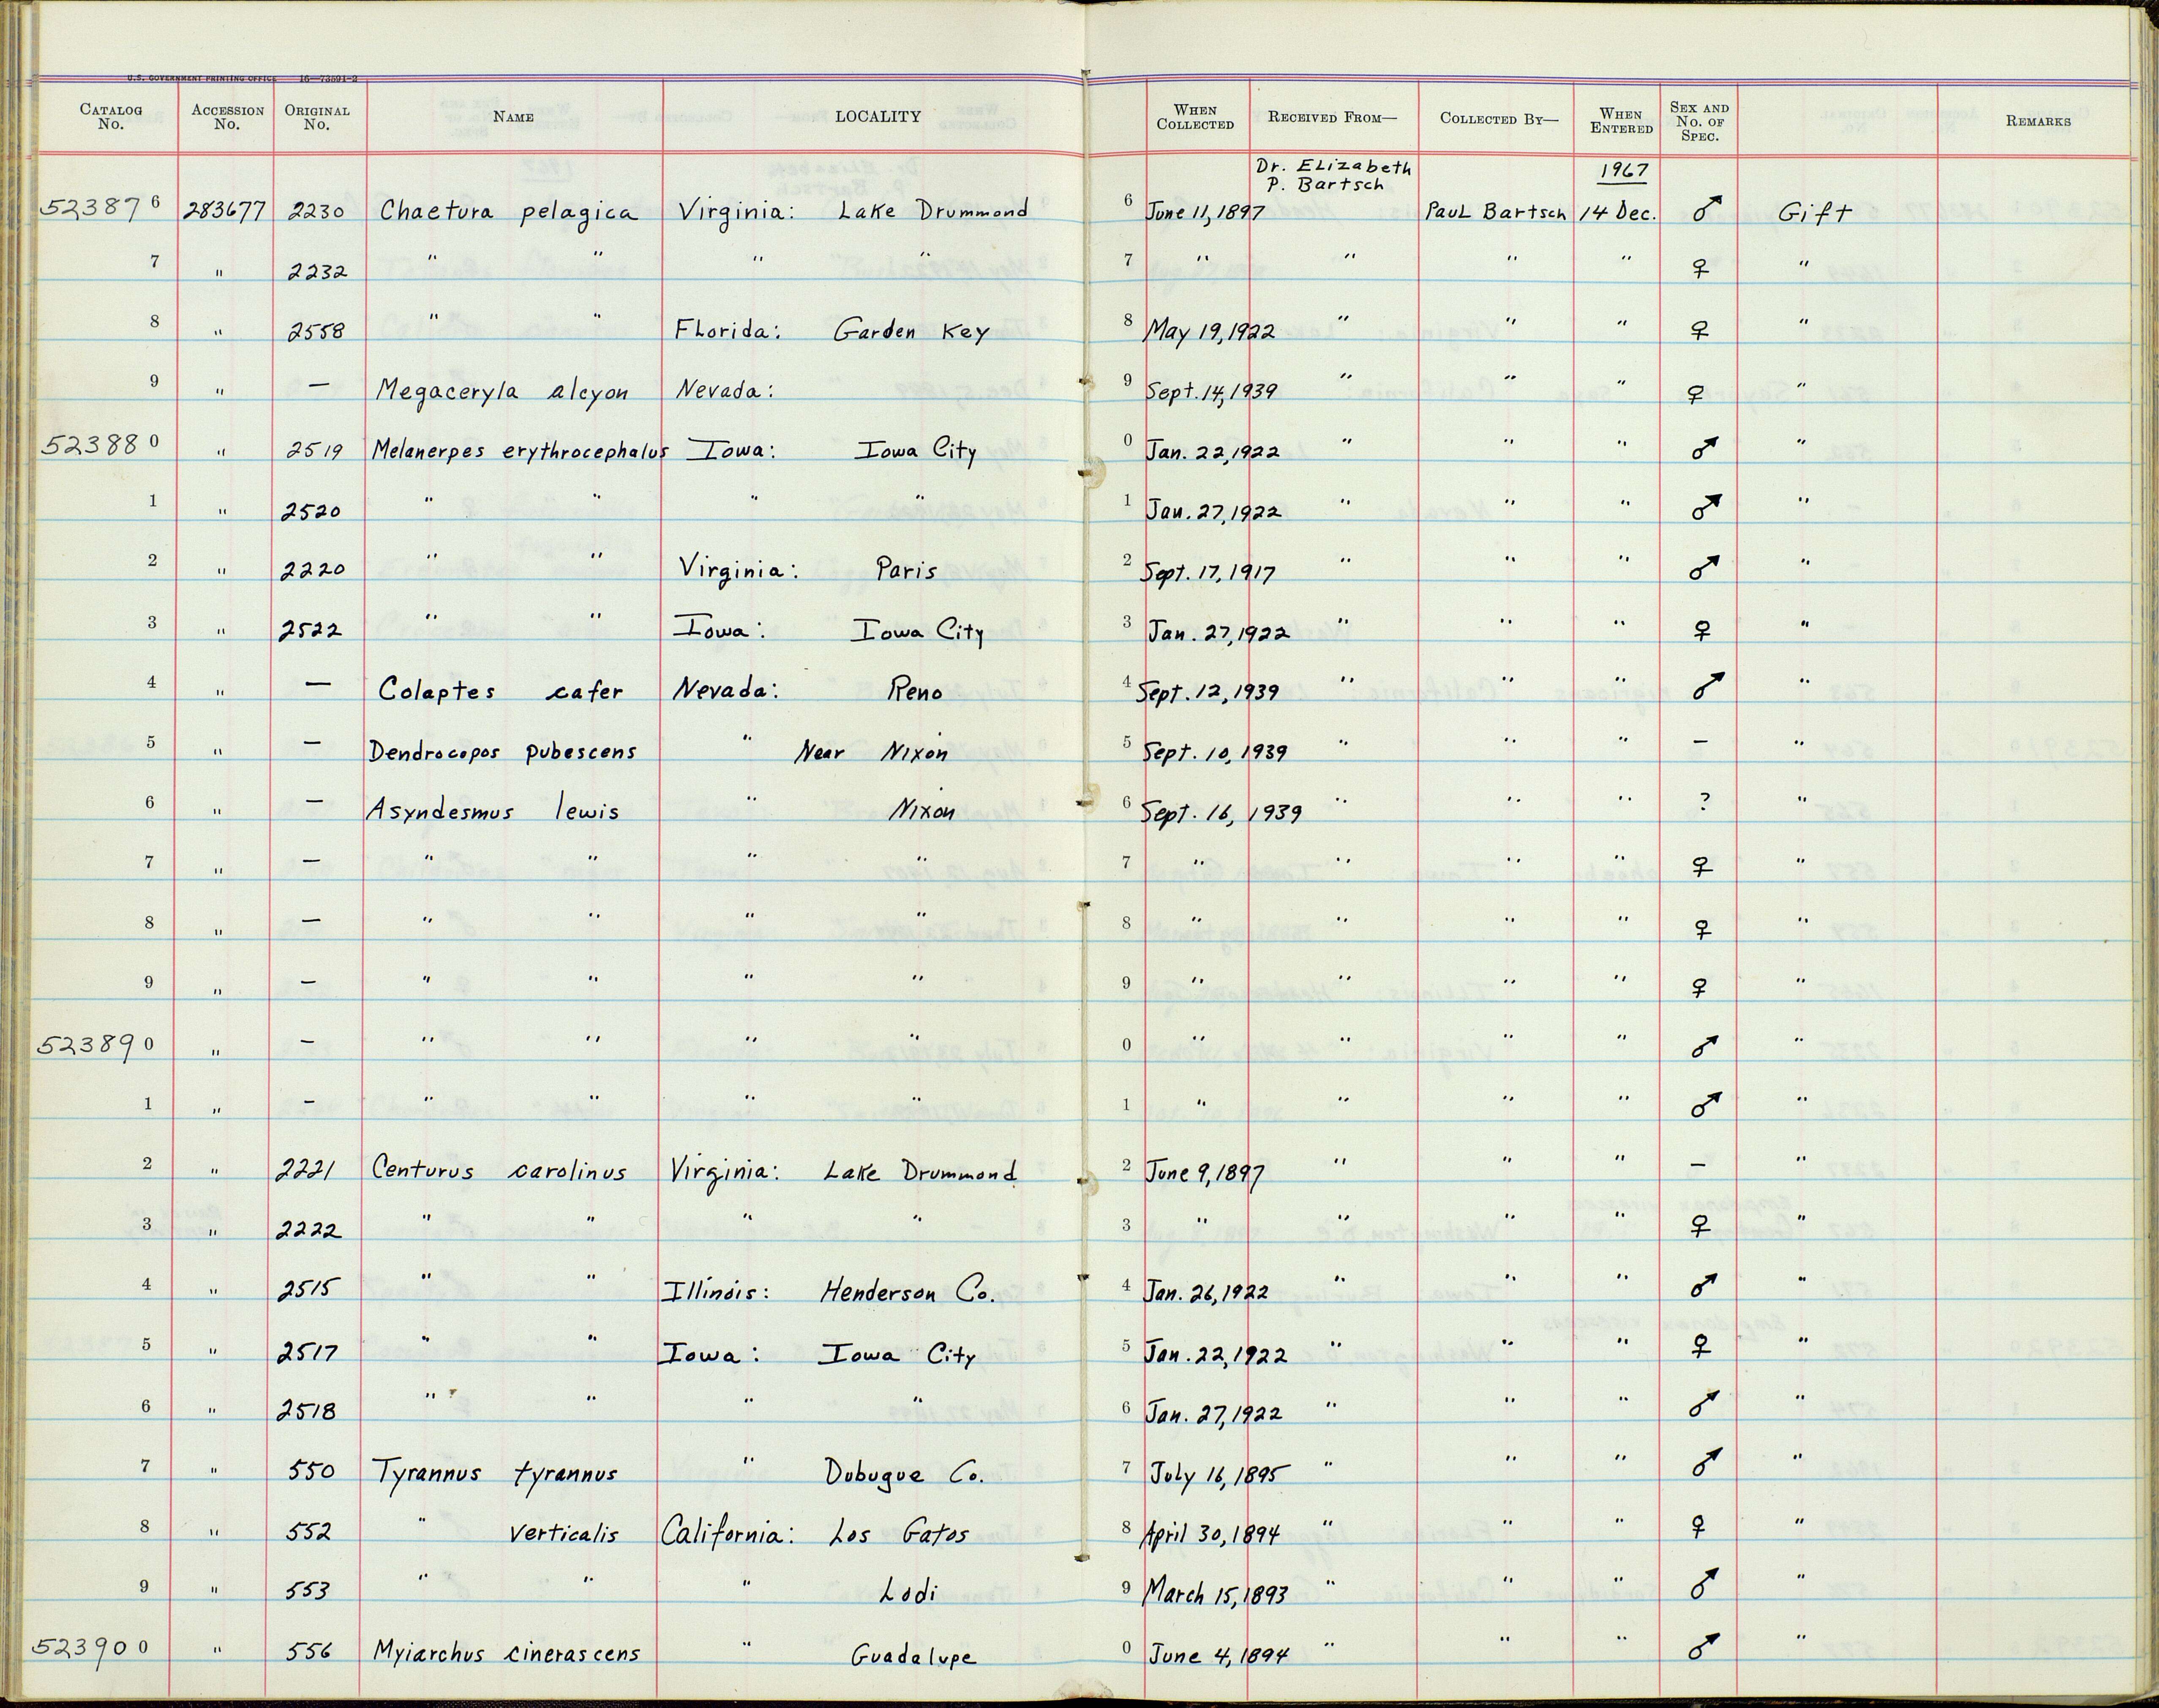The width and height of the screenshot is (2159, 1708).
Task: Click the 'Received From' column header
Action: [1332, 117]
